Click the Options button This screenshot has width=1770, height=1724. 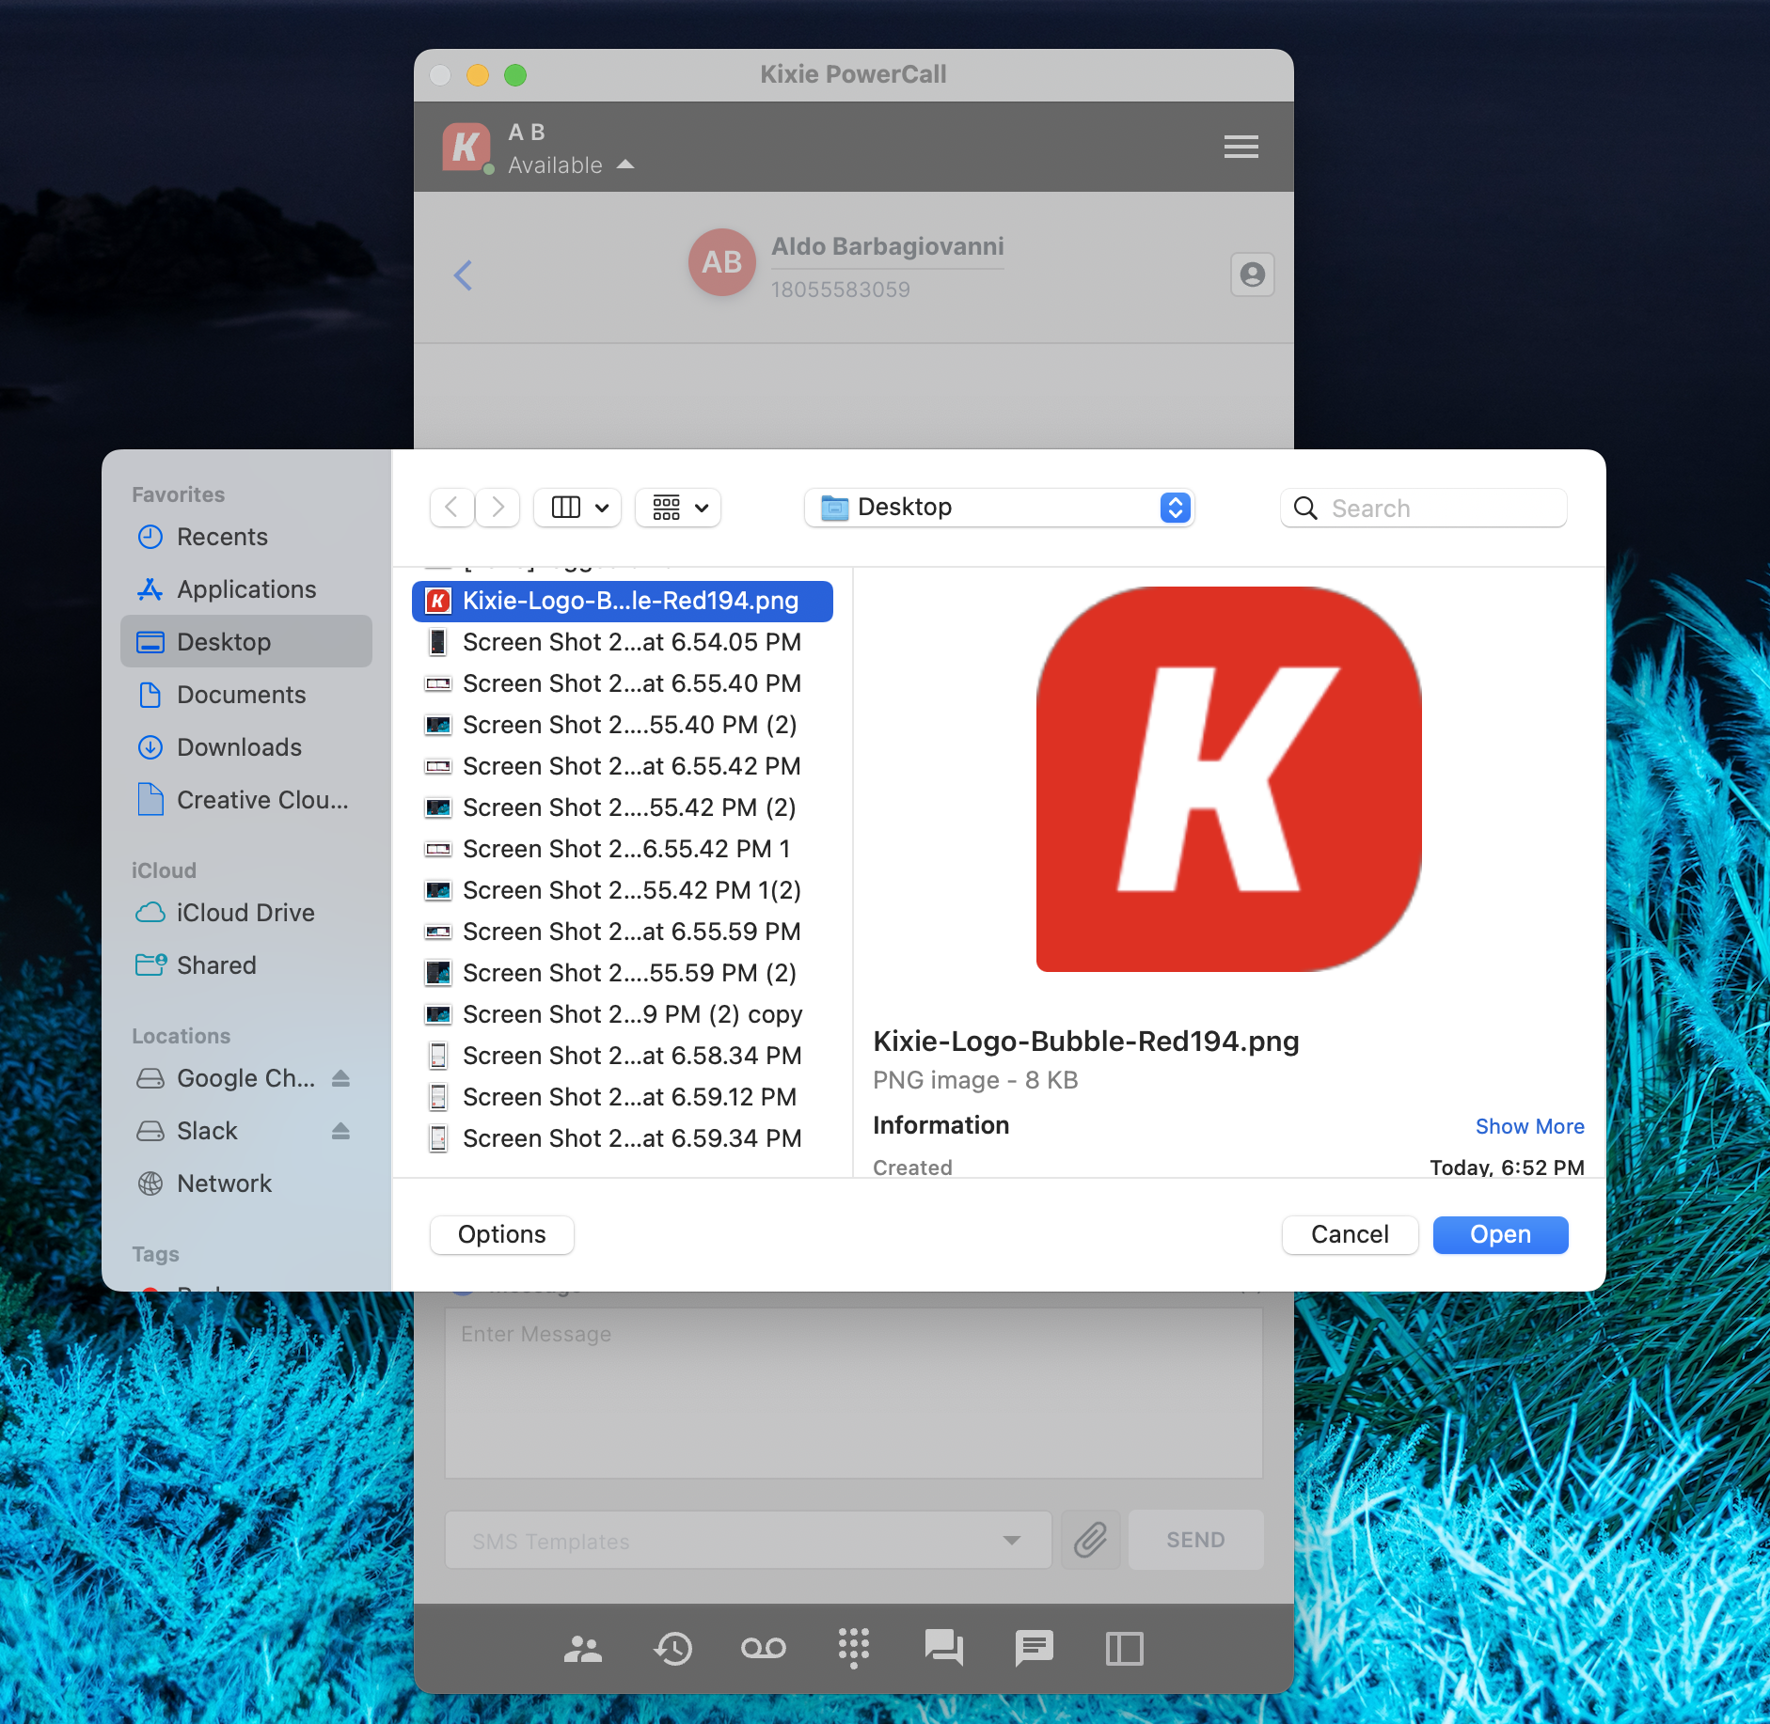tap(501, 1234)
